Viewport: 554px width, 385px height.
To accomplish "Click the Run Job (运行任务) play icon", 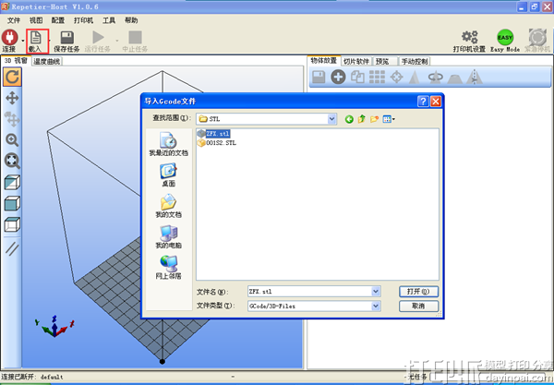I will tap(98, 37).
